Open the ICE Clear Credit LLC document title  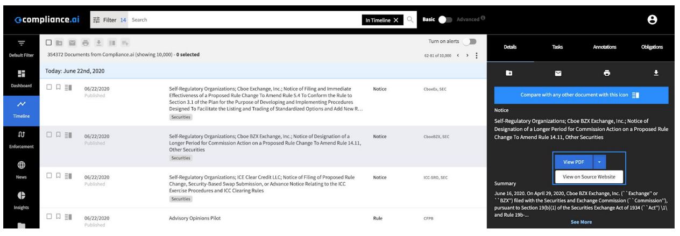click(261, 183)
